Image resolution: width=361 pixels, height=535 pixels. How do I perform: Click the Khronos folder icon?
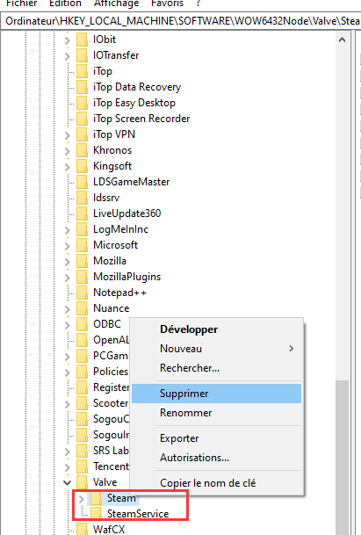82,150
